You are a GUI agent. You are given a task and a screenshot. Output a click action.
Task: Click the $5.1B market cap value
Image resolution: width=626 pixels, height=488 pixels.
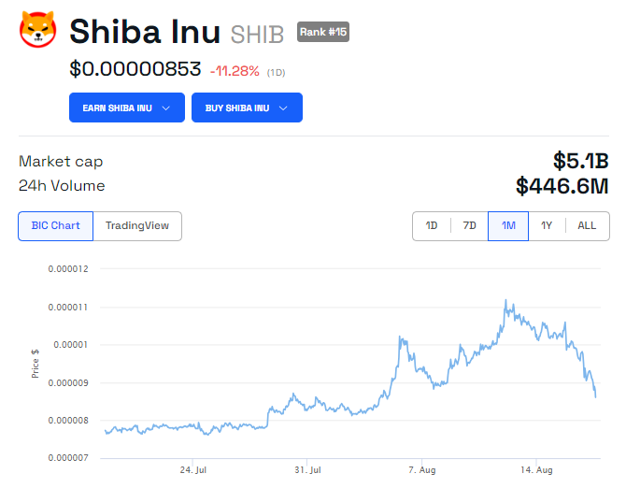tap(580, 161)
